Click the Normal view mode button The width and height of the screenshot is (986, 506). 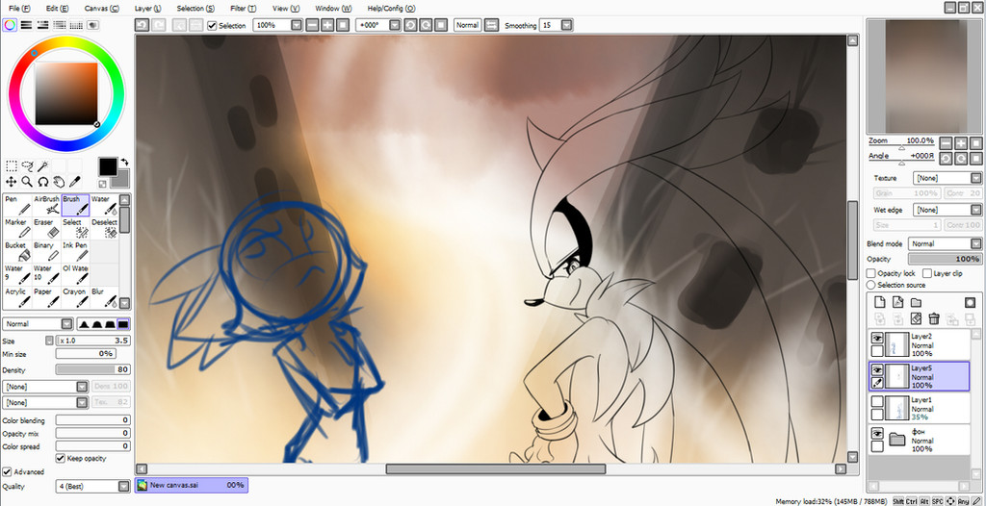coord(467,25)
